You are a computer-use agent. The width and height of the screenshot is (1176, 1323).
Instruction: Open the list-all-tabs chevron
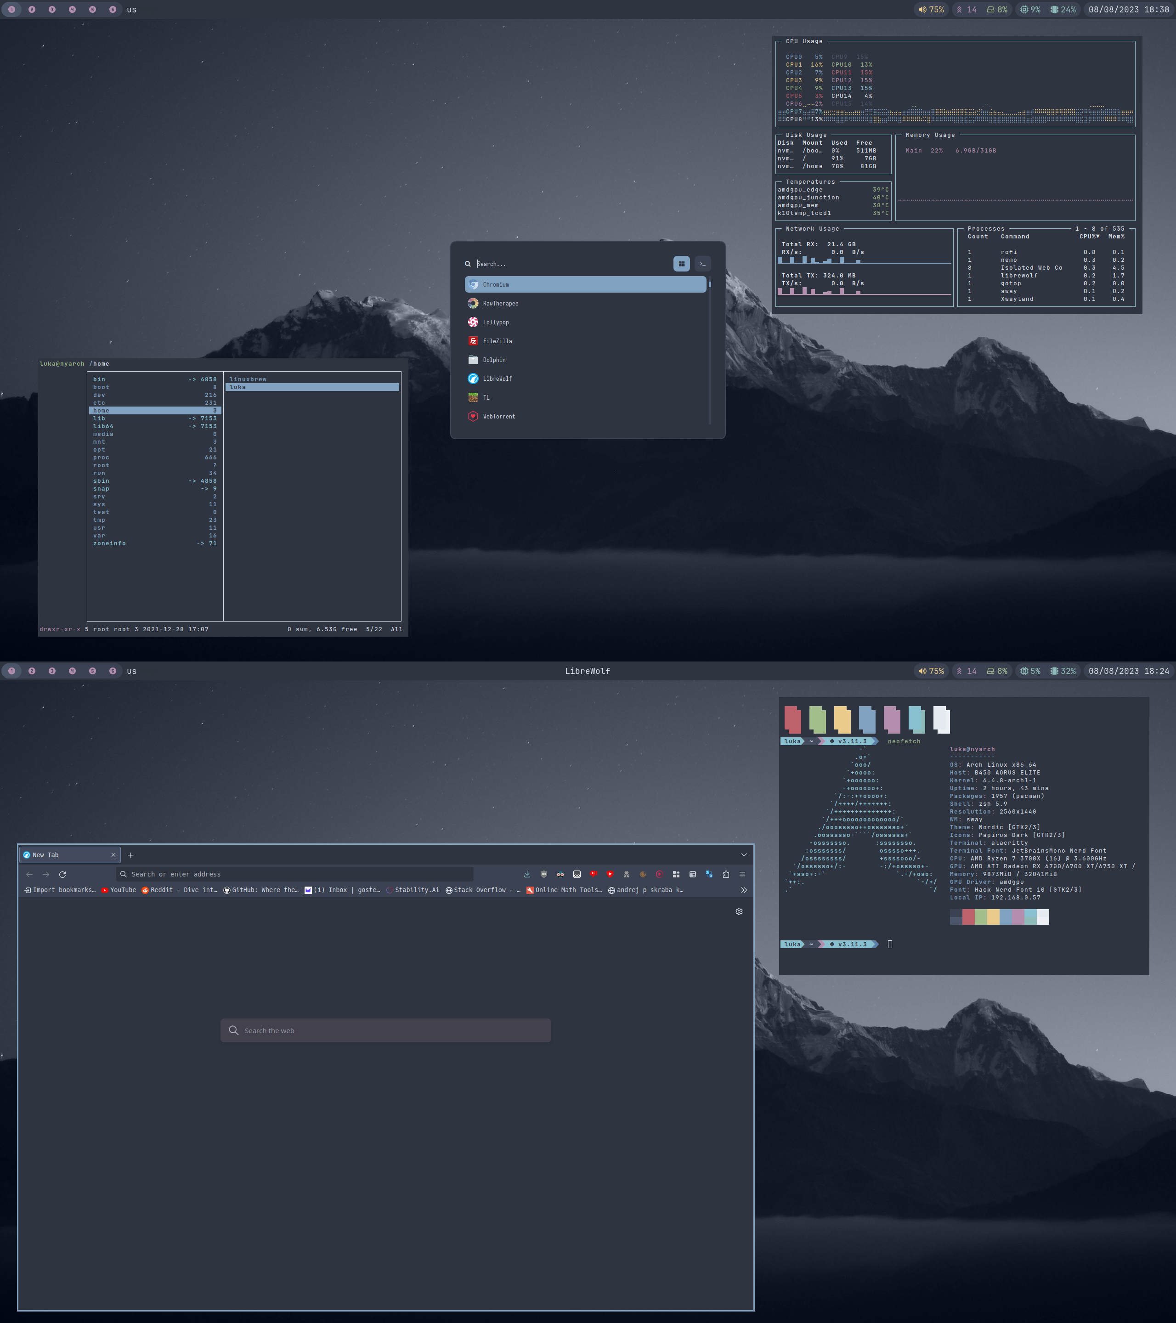tap(744, 855)
